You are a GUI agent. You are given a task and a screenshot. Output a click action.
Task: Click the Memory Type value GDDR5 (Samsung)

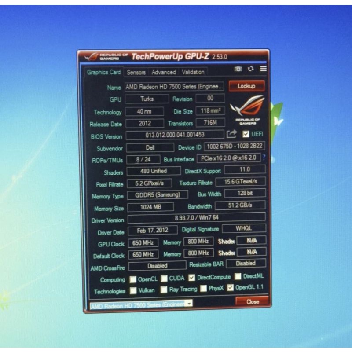(x=158, y=195)
